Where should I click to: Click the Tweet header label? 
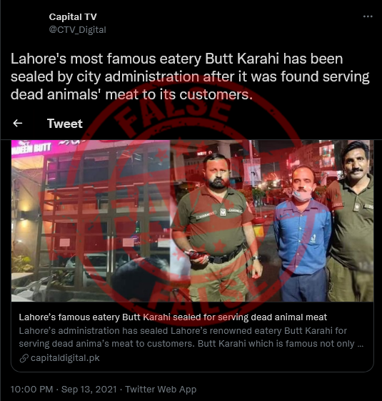65,124
